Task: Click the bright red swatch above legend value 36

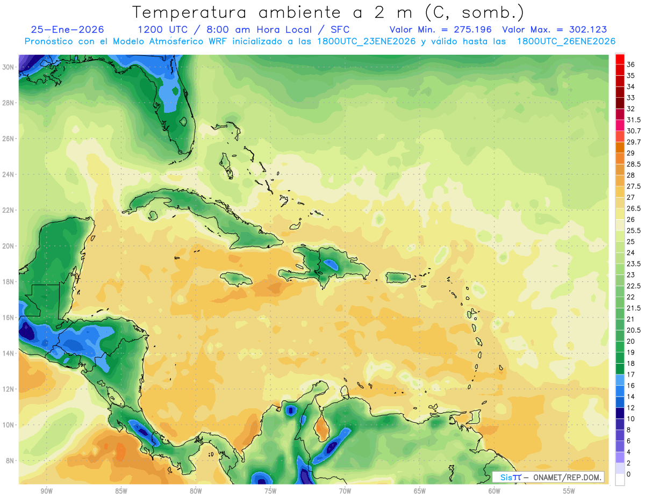Action: pyautogui.click(x=620, y=59)
